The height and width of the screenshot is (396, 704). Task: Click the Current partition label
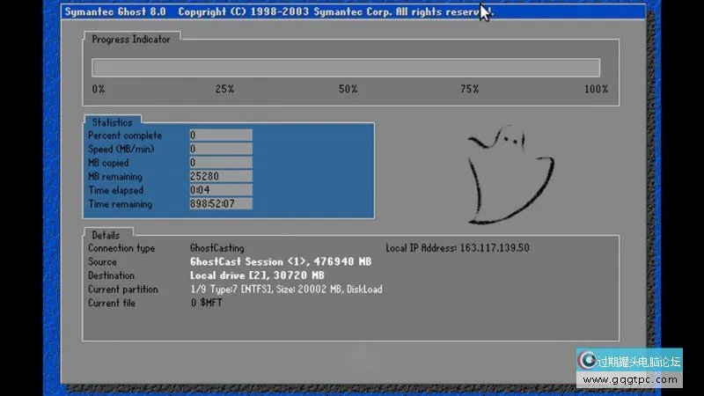pyautogui.click(x=123, y=290)
